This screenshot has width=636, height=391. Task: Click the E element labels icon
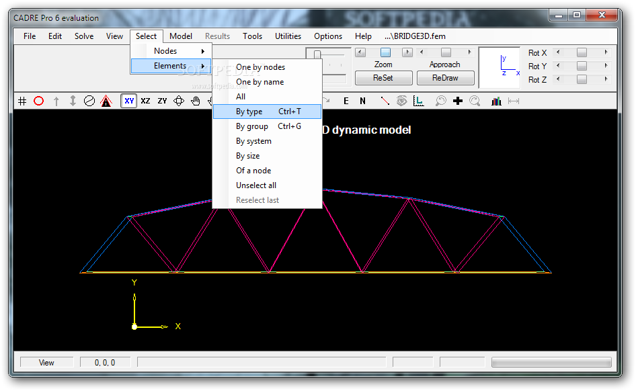coord(346,101)
